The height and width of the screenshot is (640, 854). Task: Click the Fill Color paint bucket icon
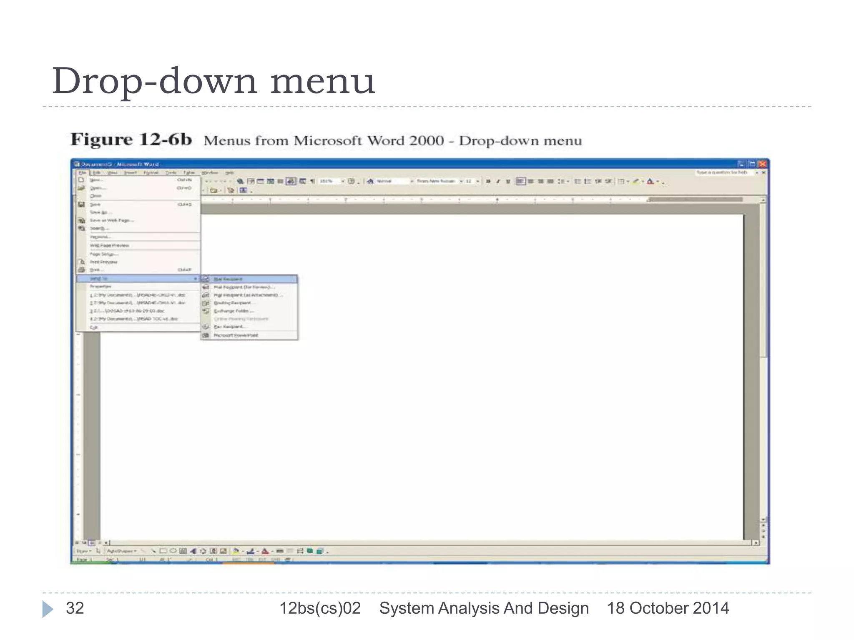pyautogui.click(x=236, y=551)
